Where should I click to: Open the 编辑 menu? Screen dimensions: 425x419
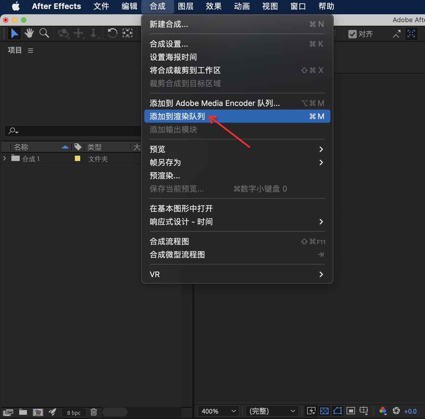129,6
